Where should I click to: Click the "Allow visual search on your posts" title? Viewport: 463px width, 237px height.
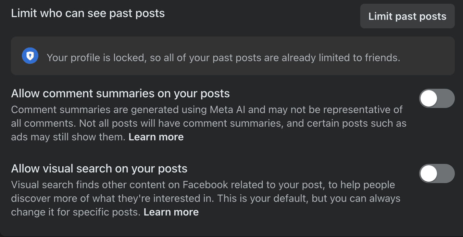(99, 168)
